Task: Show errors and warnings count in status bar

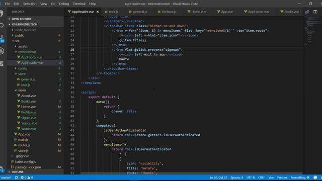Action: 27,177
